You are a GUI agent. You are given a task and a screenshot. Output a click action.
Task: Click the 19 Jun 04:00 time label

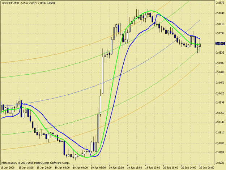tap(80, 168)
